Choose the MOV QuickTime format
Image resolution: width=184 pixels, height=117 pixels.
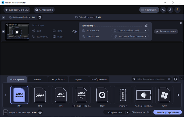(102, 95)
